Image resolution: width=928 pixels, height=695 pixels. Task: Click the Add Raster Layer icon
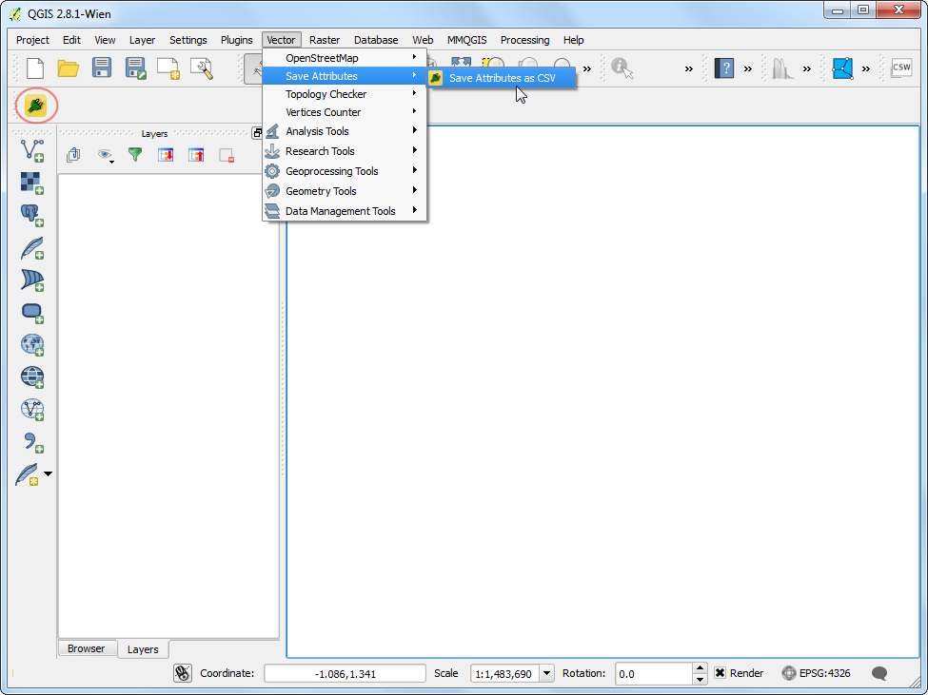point(32,183)
